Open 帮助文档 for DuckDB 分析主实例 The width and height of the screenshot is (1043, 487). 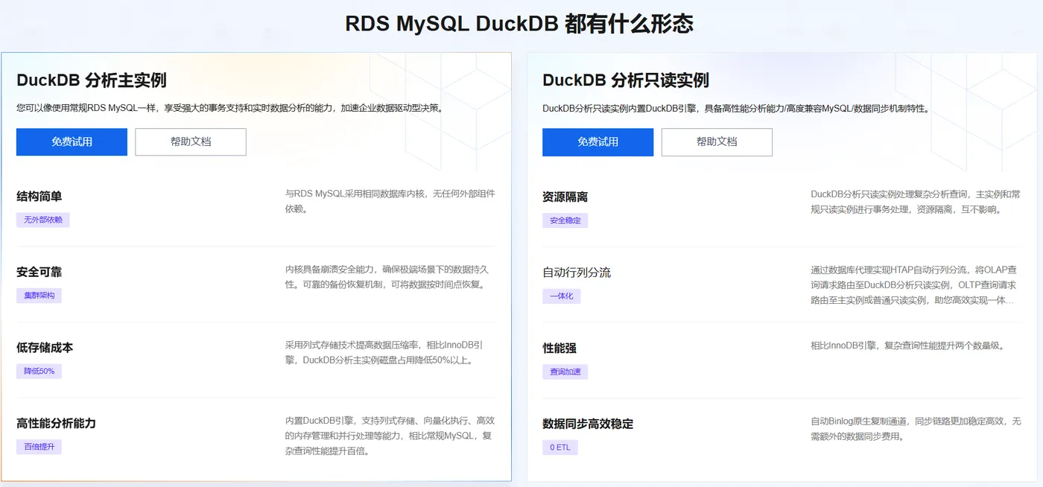(x=191, y=141)
